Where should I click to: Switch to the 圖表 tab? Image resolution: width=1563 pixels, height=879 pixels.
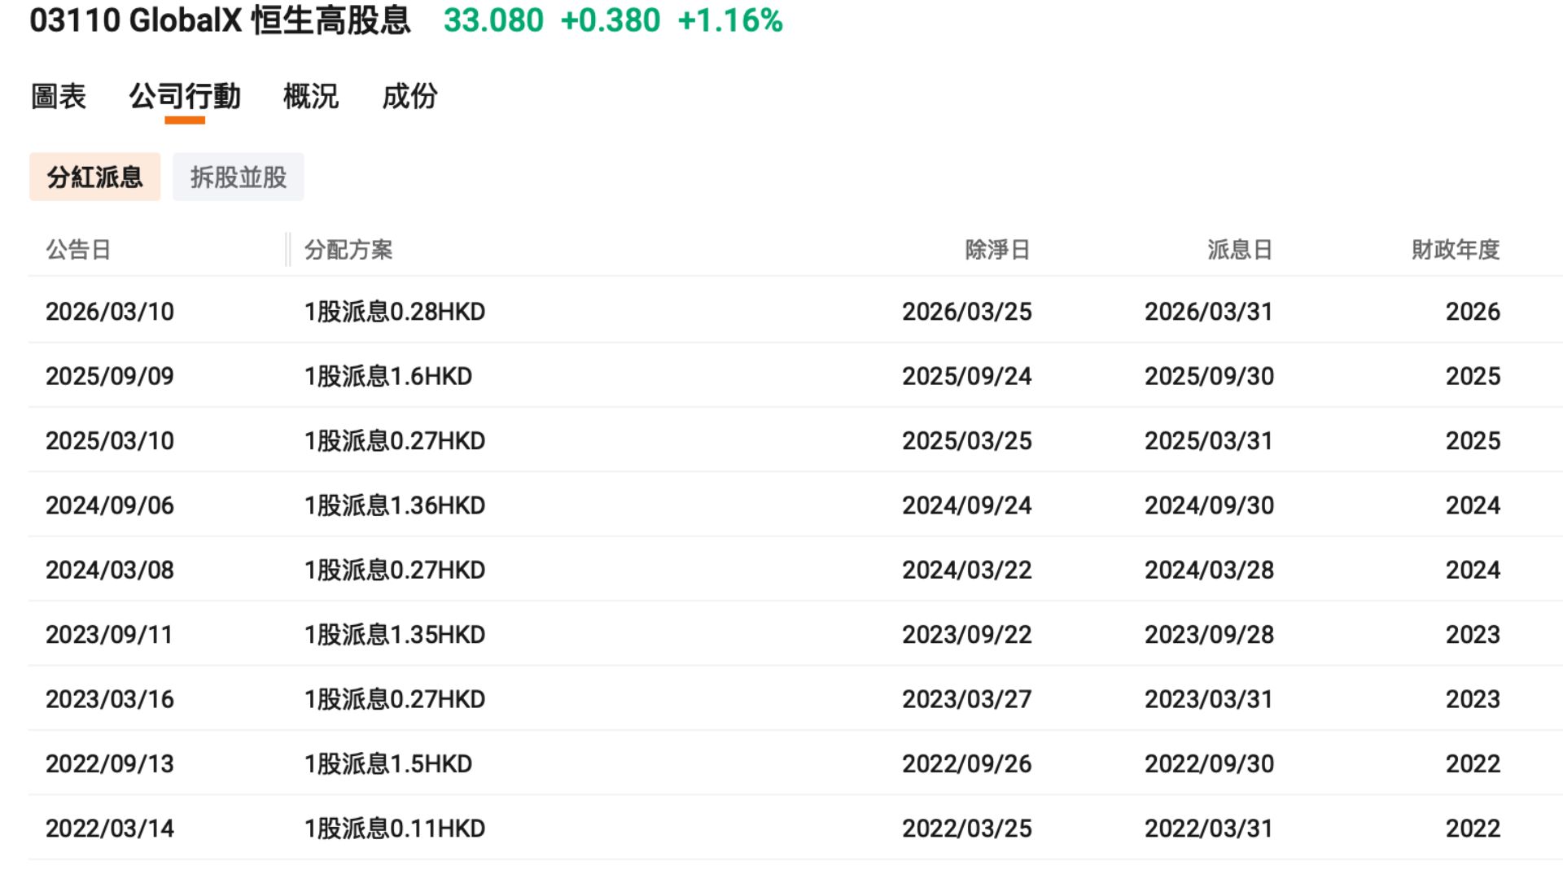[58, 97]
